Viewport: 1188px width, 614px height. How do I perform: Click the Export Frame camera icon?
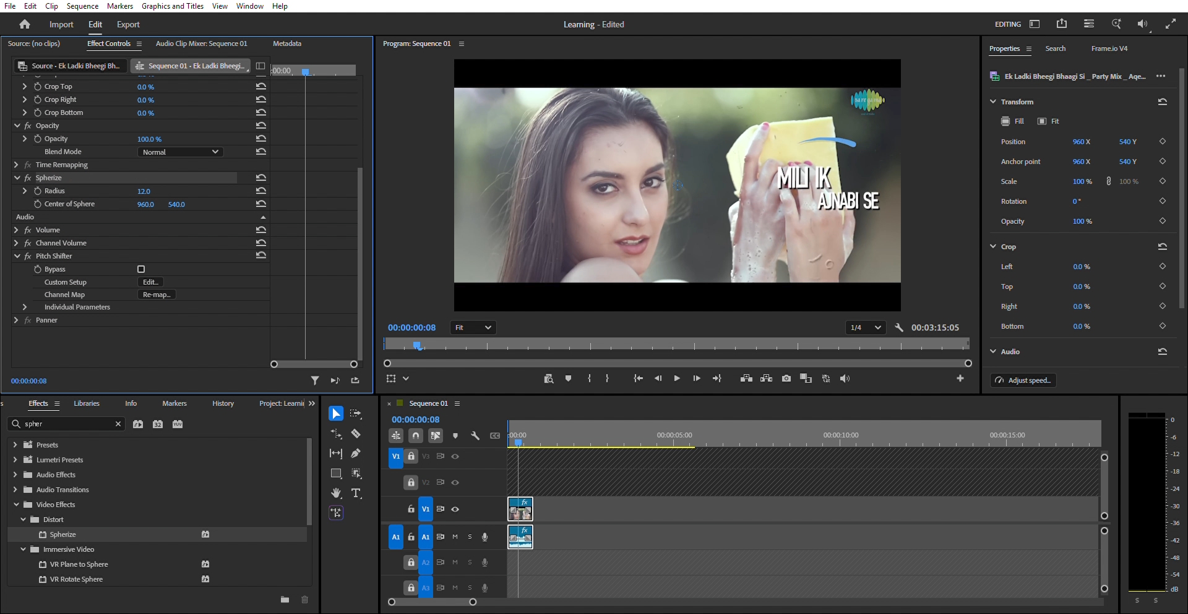pyautogui.click(x=786, y=378)
